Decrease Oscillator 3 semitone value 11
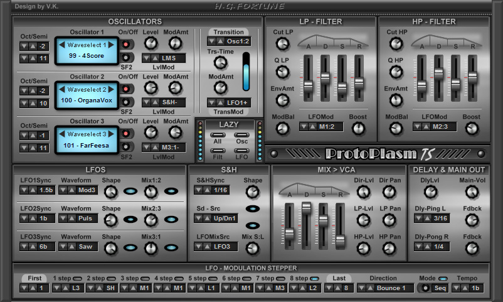 coord(24,148)
